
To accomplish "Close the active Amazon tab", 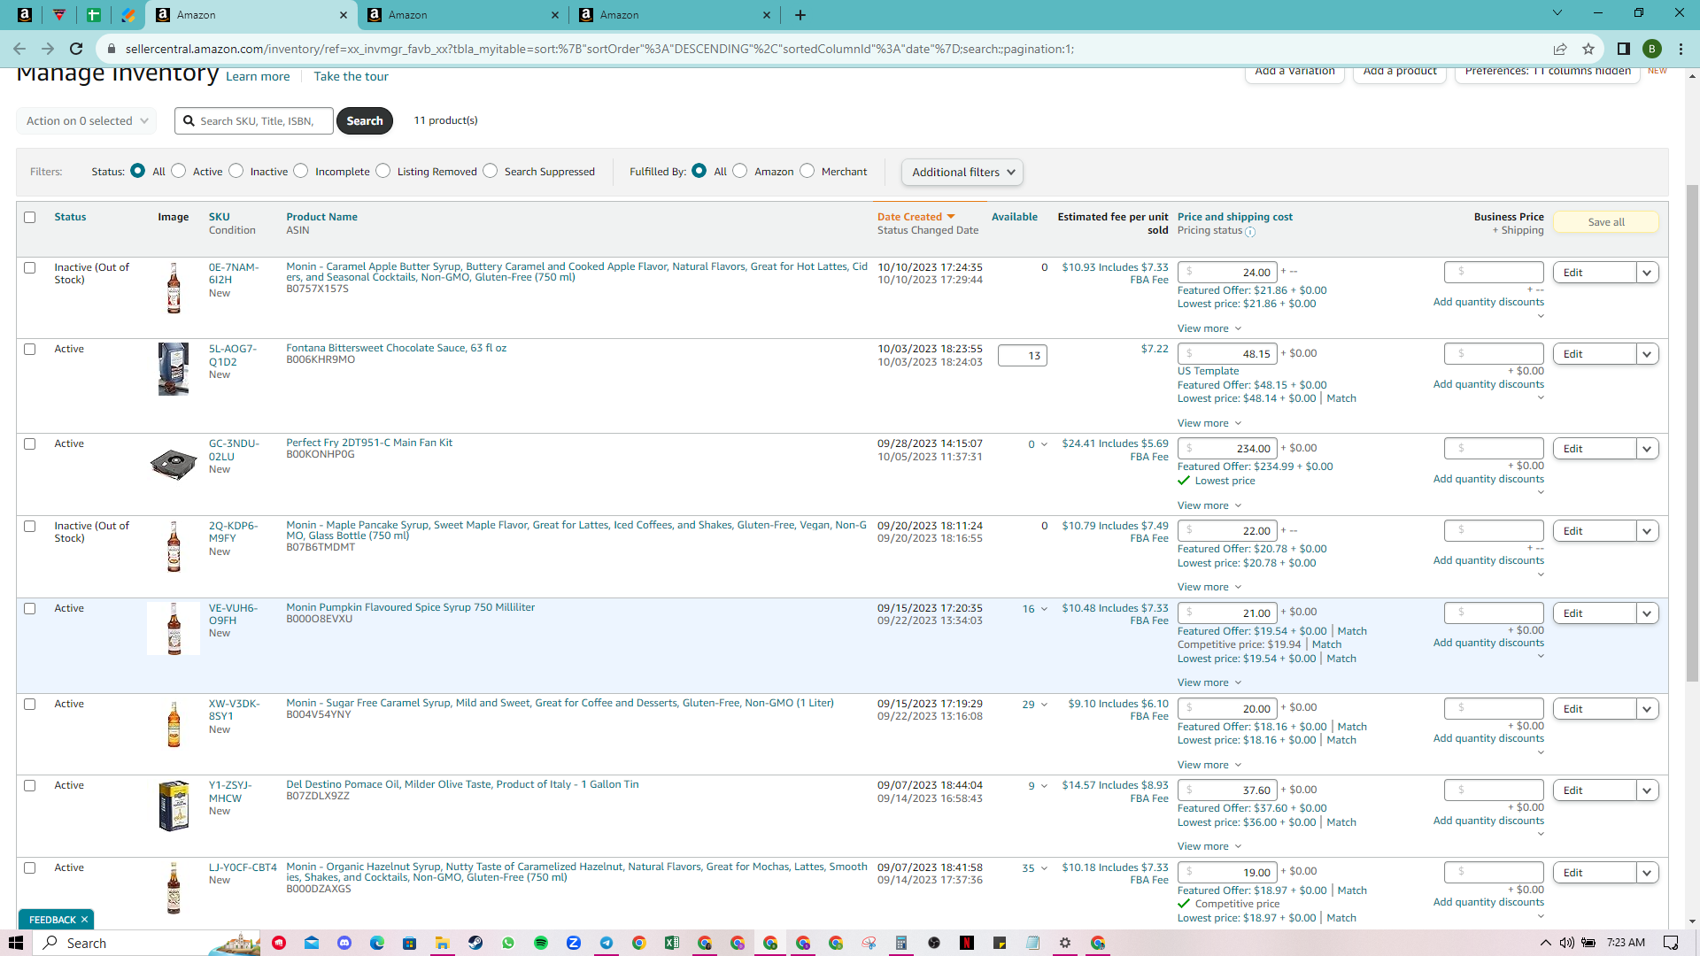I will pos(344,15).
